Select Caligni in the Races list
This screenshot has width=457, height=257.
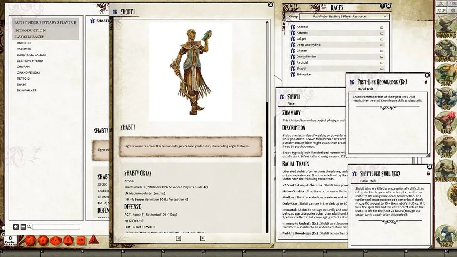[301, 39]
